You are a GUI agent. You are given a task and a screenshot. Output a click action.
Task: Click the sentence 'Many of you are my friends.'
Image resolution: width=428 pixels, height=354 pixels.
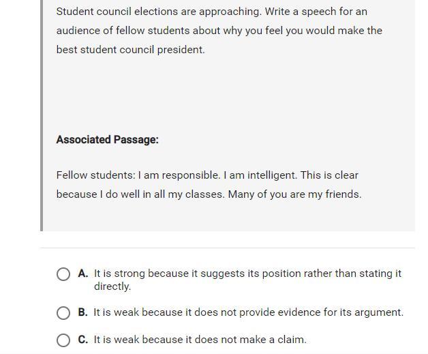pyautogui.click(x=294, y=194)
